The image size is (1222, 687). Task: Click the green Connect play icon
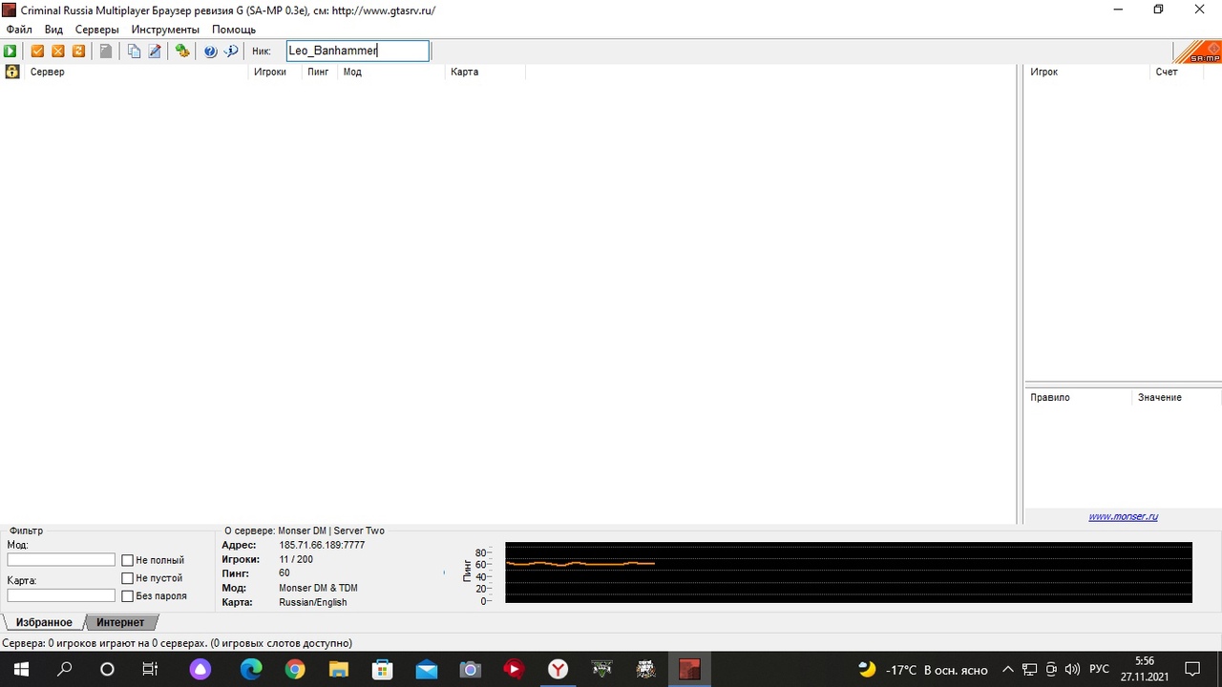click(11, 52)
